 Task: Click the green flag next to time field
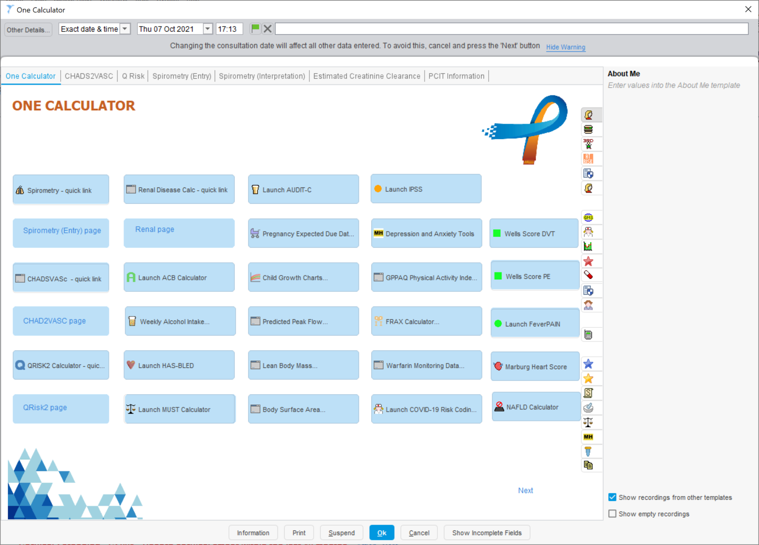click(255, 28)
